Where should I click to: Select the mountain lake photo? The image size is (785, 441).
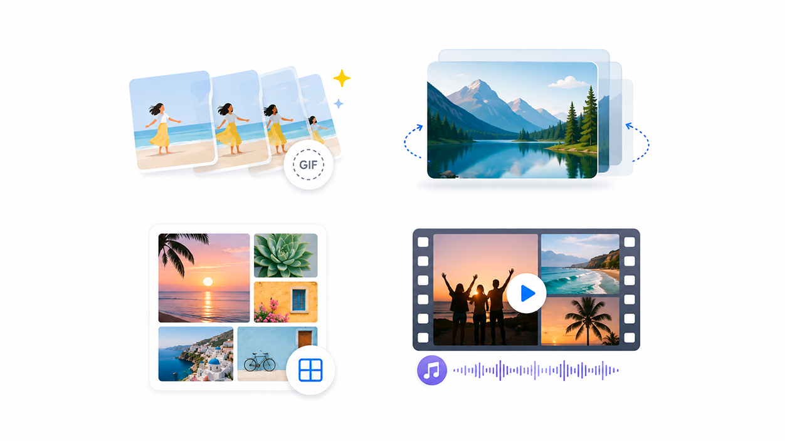[x=512, y=120]
